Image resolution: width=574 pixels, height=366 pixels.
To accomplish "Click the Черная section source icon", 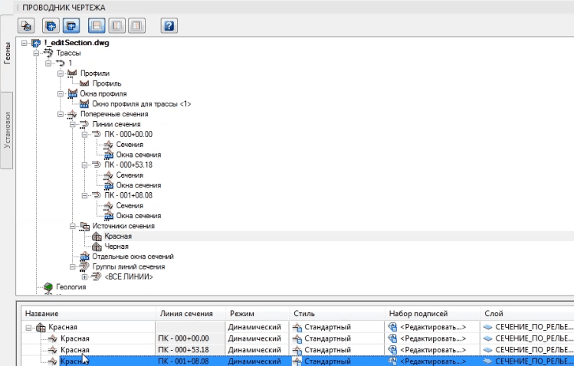I will pyautogui.click(x=97, y=247).
